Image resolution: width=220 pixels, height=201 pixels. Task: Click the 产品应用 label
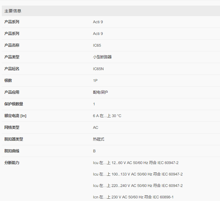point(12,92)
